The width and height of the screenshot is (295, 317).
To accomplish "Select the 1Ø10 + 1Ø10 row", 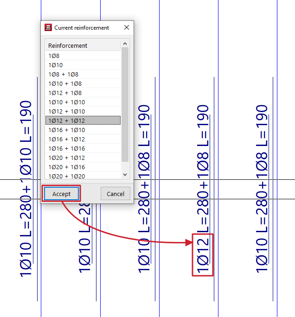I will tap(83, 102).
